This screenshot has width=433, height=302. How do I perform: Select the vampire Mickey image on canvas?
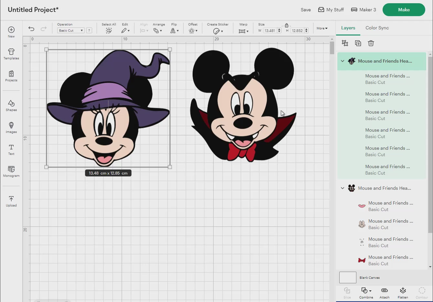[x=243, y=105]
